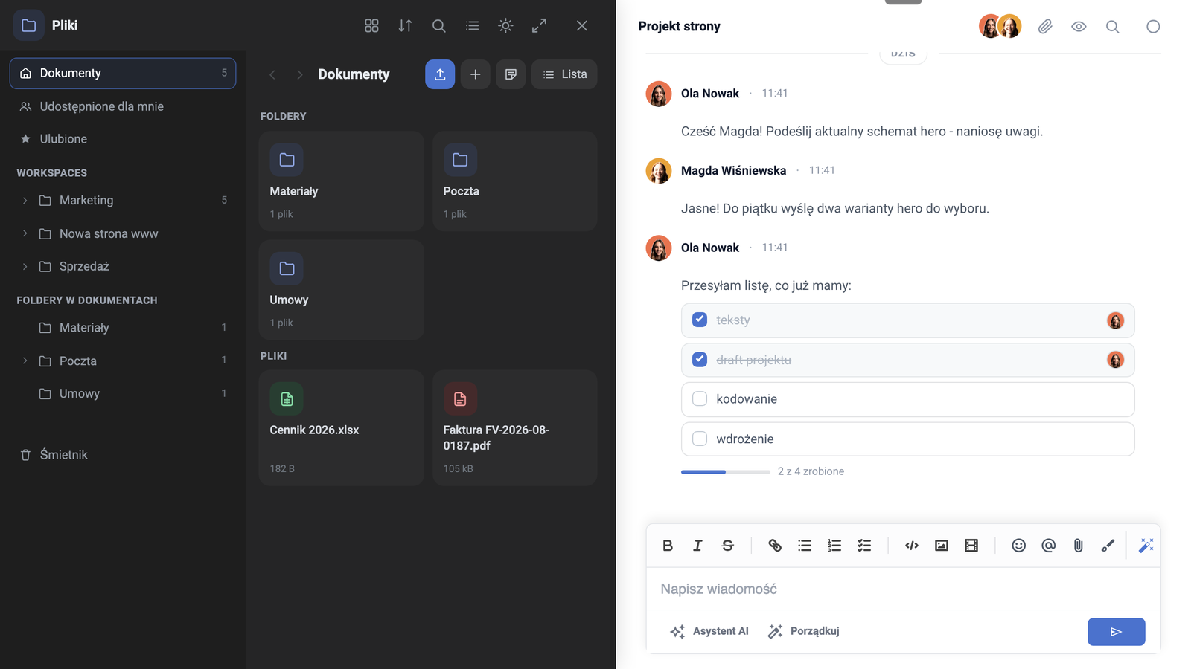Image resolution: width=1191 pixels, height=669 pixels.
Task: Insert an image into the message
Action: 942,546
